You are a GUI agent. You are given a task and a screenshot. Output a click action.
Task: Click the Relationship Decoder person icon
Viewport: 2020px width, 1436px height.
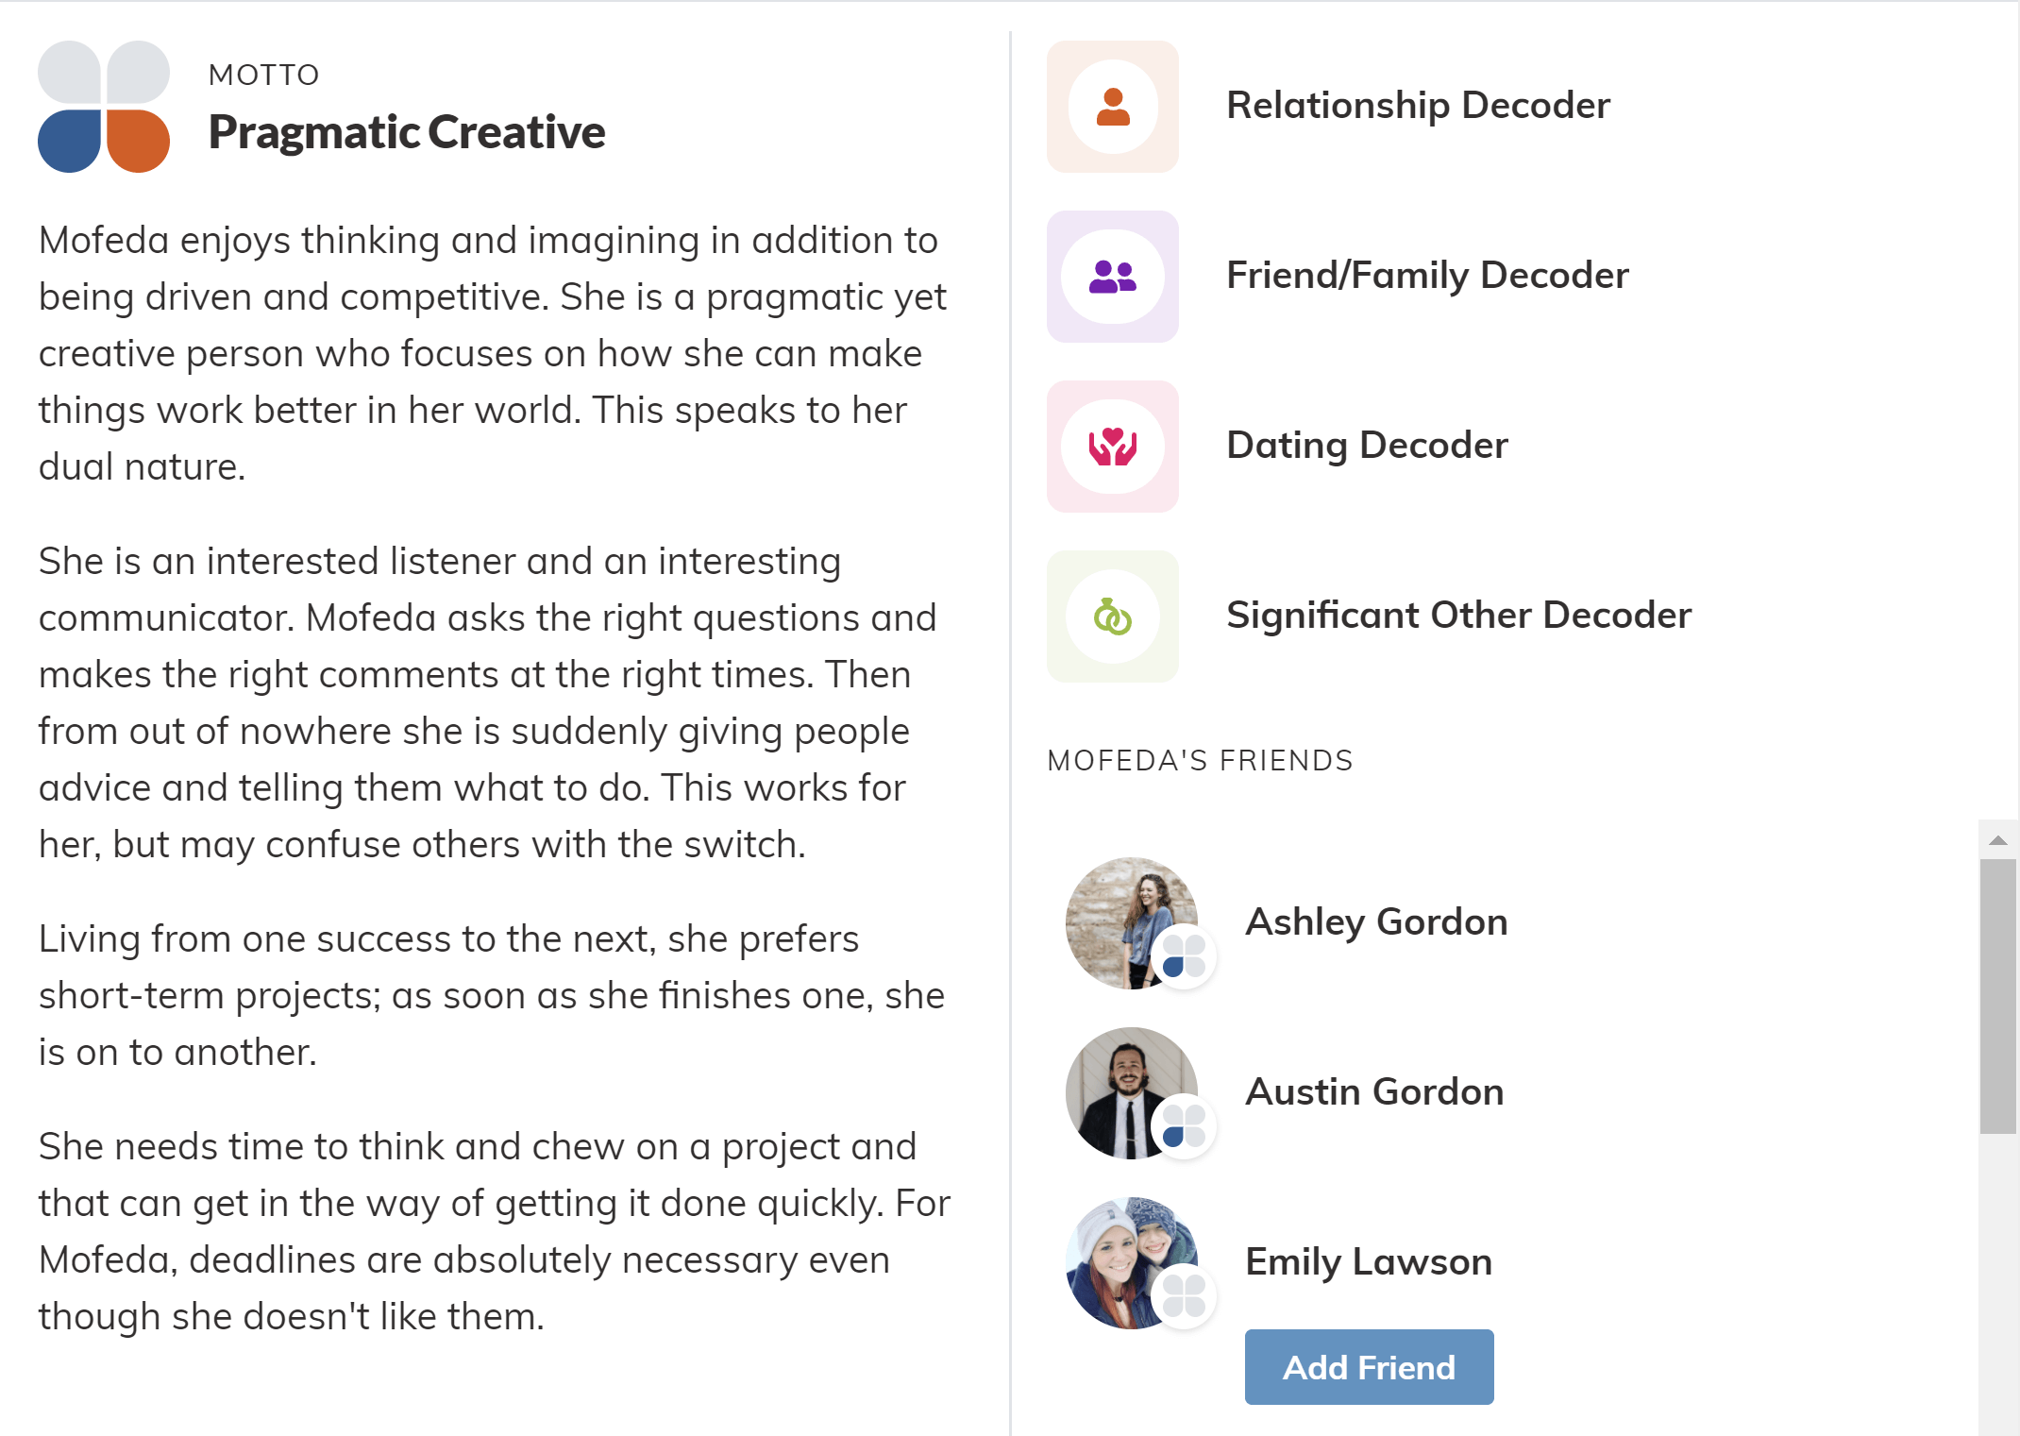click(1113, 107)
